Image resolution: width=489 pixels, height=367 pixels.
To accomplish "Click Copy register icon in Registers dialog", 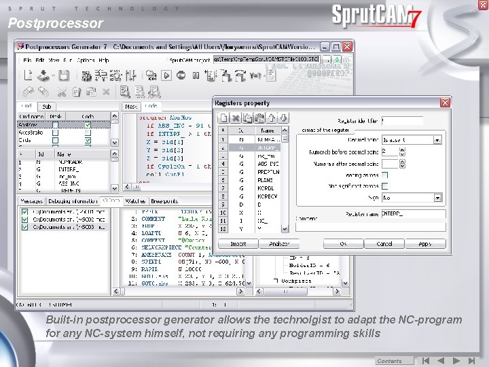I will [248, 118].
